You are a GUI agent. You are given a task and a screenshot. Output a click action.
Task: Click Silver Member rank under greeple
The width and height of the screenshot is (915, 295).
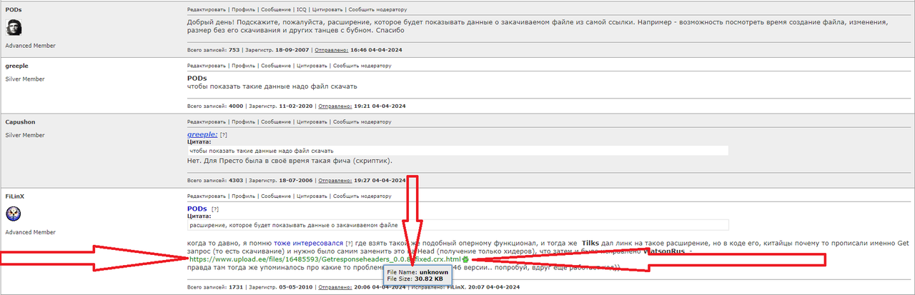pyautogui.click(x=24, y=79)
